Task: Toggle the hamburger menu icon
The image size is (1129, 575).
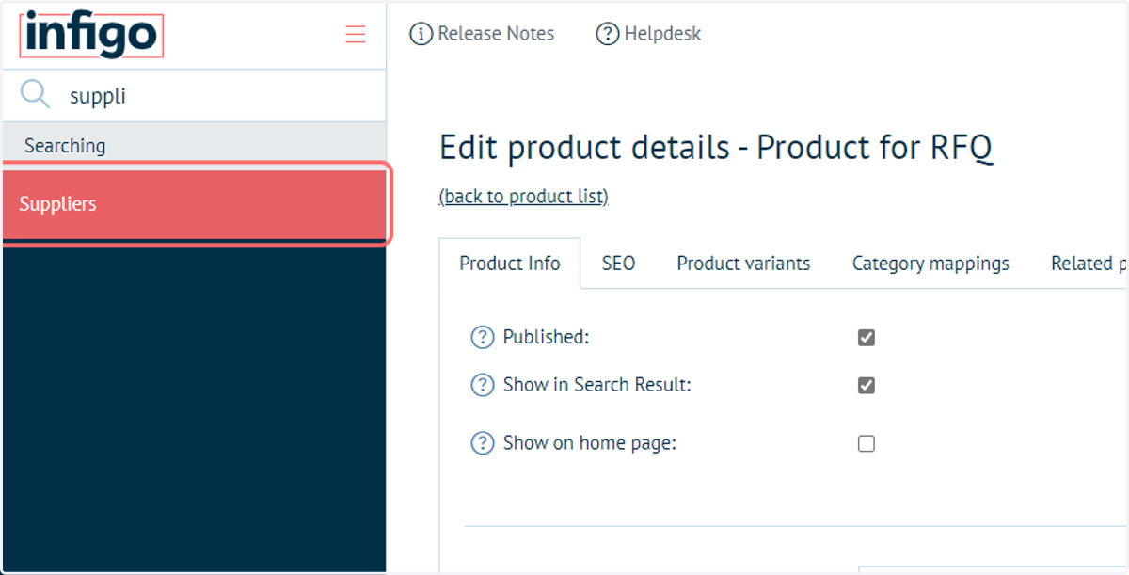Action: click(356, 35)
